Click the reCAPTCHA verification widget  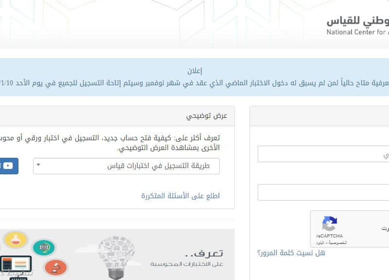tap(350, 229)
